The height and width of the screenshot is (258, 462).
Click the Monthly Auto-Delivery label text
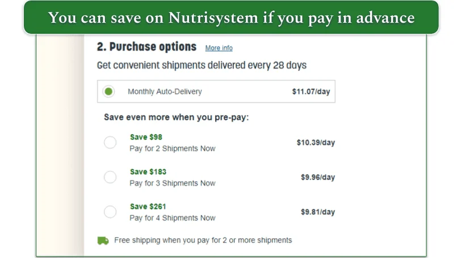click(x=165, y=91)
